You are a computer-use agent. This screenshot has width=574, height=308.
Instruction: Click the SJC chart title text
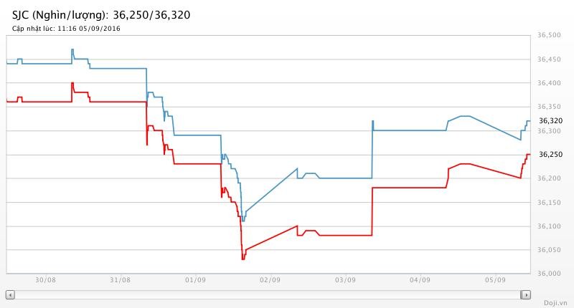tap(101, 14)
